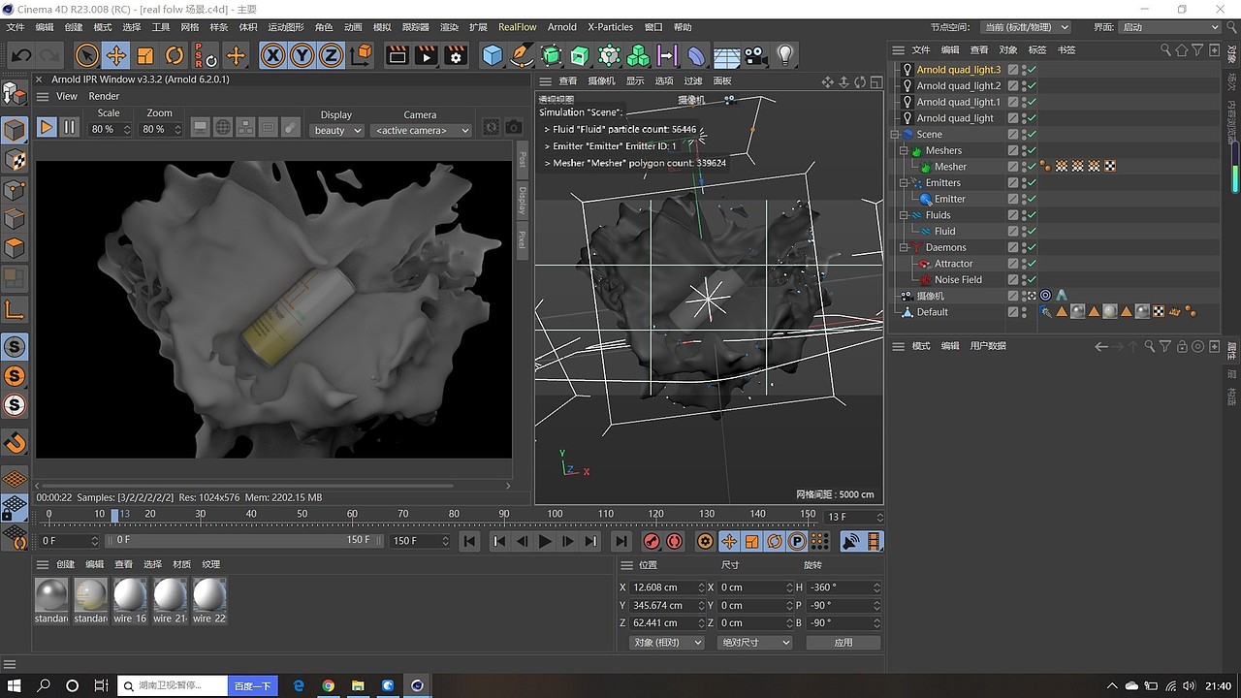The image size is (1241, 698).
Task: Click the record active objects keyframe button
Action: (652, 541)
